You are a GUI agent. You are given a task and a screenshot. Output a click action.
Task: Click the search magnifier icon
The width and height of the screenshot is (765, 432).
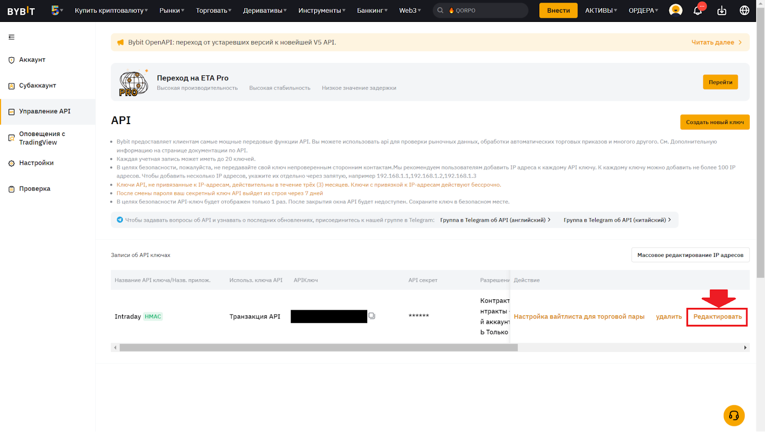pyautogui.click(x=440, y=11)
